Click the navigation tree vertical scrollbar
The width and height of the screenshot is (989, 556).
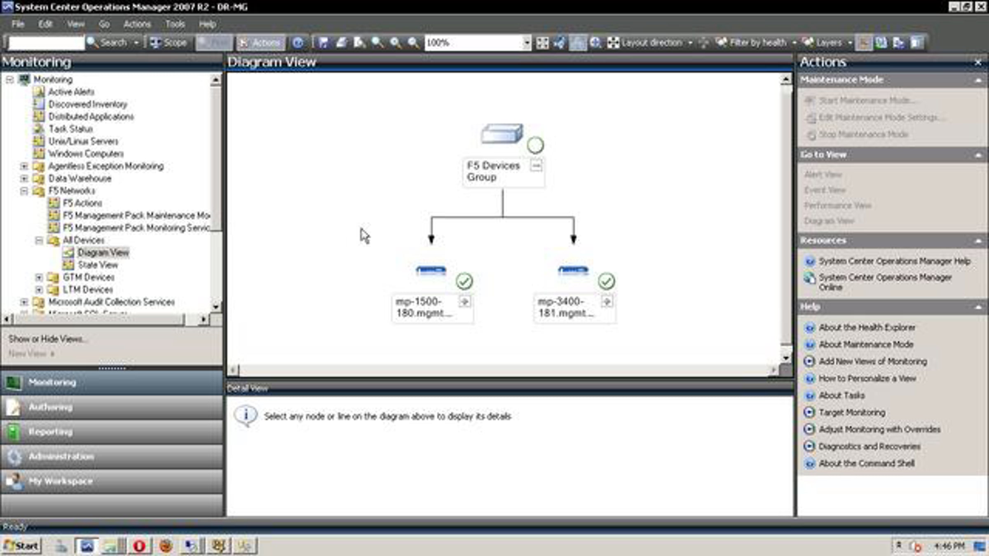coord(216,193)
